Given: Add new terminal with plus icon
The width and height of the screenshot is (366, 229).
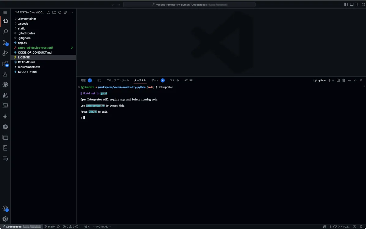Looking at the screenshot, I should [329, 80].
